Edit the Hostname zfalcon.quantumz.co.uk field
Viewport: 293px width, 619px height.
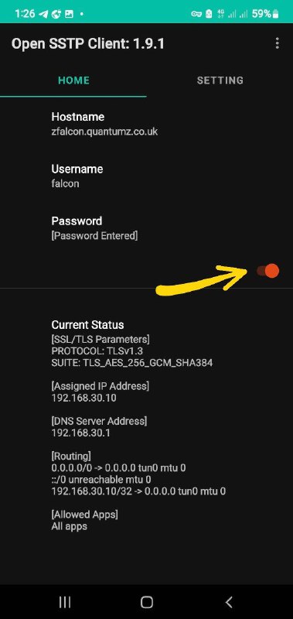tap(146, 124)
